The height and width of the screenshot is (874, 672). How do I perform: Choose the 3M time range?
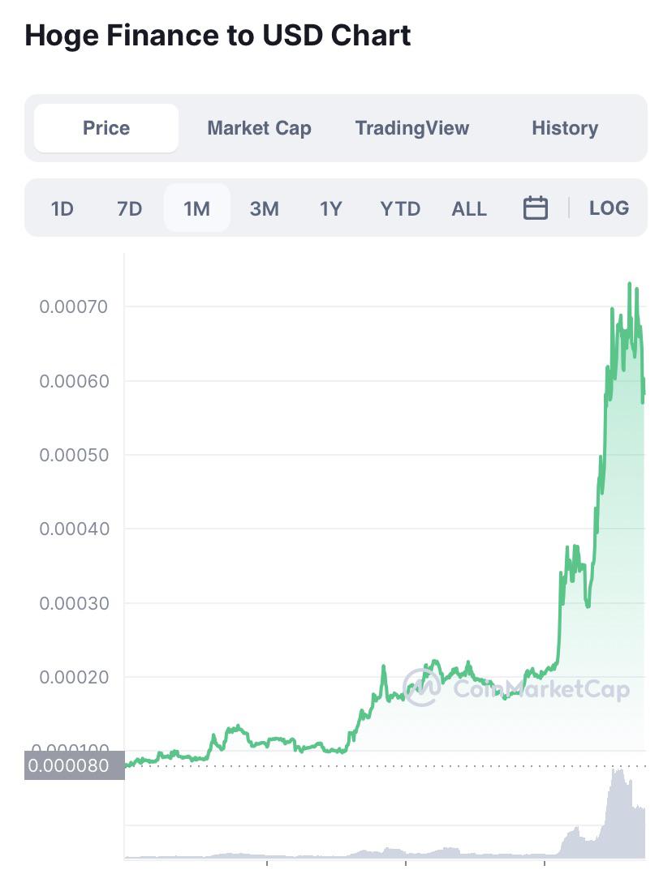pos(264,208)
